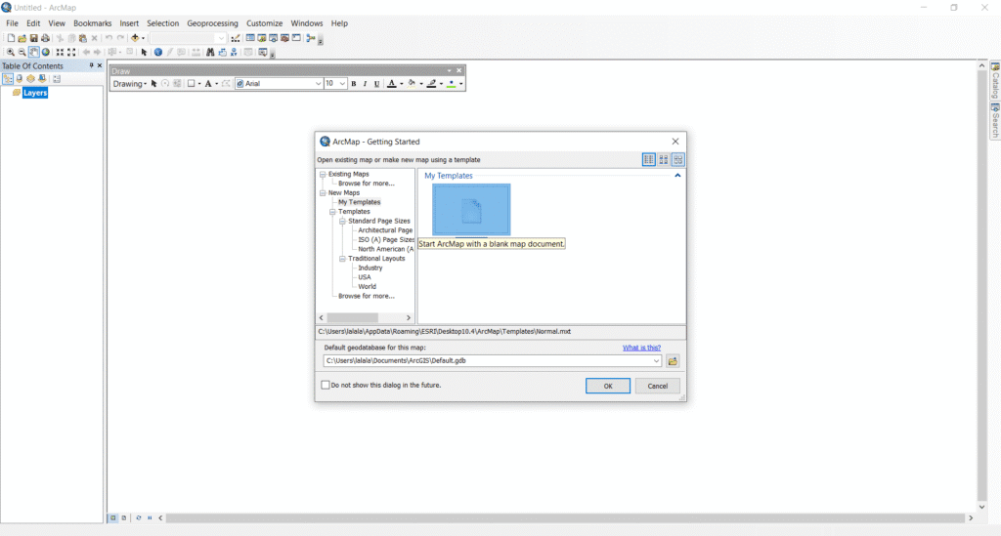Switch to Layout View
The height and width of the screenshot is (536, 1001).
pyautogui.click(x=124, y=518)
